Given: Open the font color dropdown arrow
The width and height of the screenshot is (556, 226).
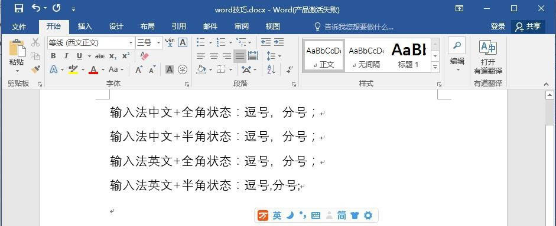Looking at the screenshot, I should (x=103, y=69).
